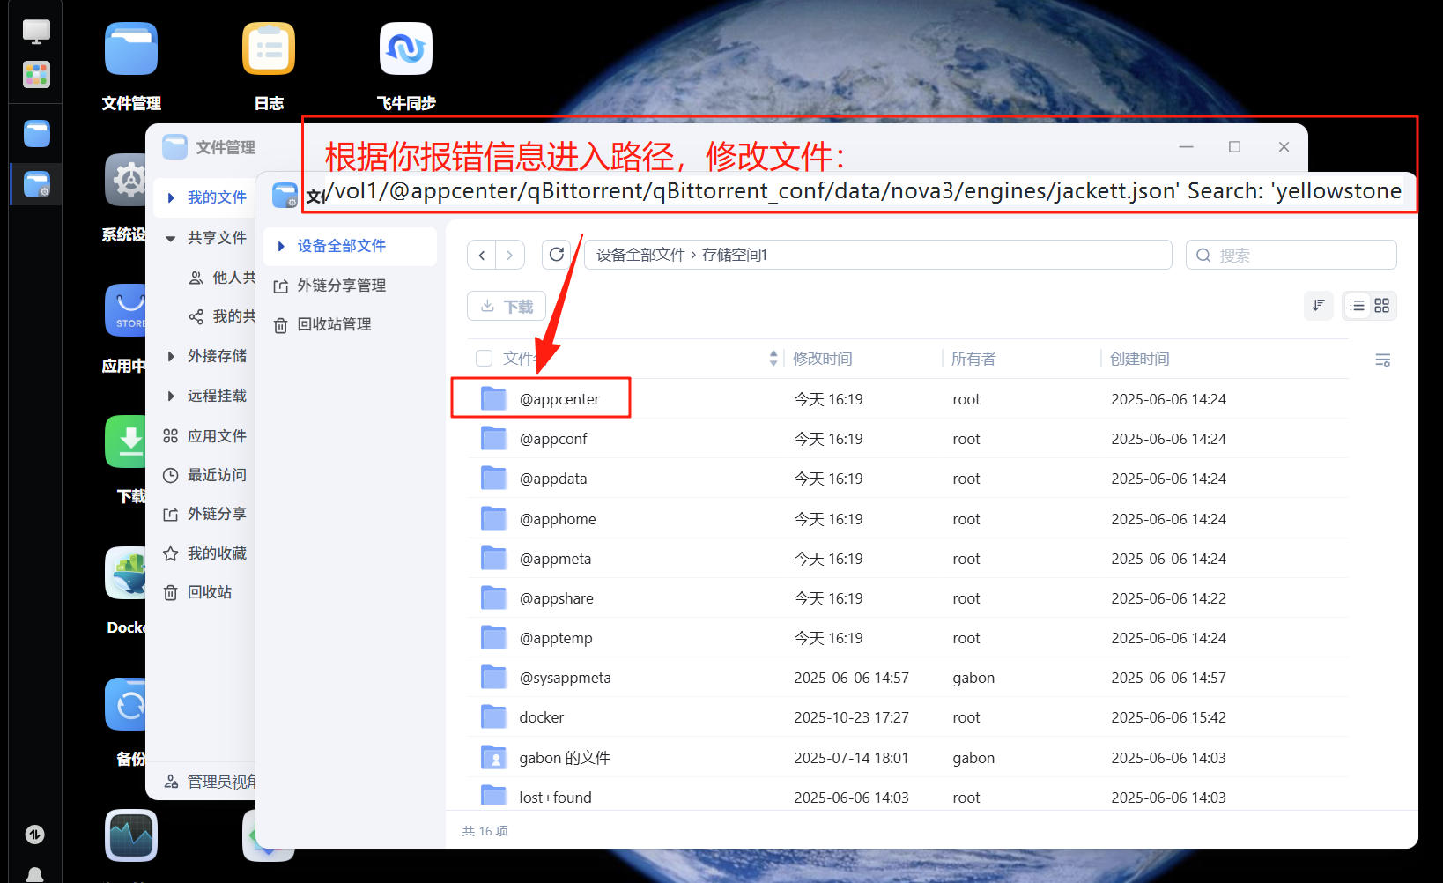Select the @sysappmeta folder row
Image resolution: width=1443 pixels, height=883 pixels.
pyautogui.click(x=908, y=678)
